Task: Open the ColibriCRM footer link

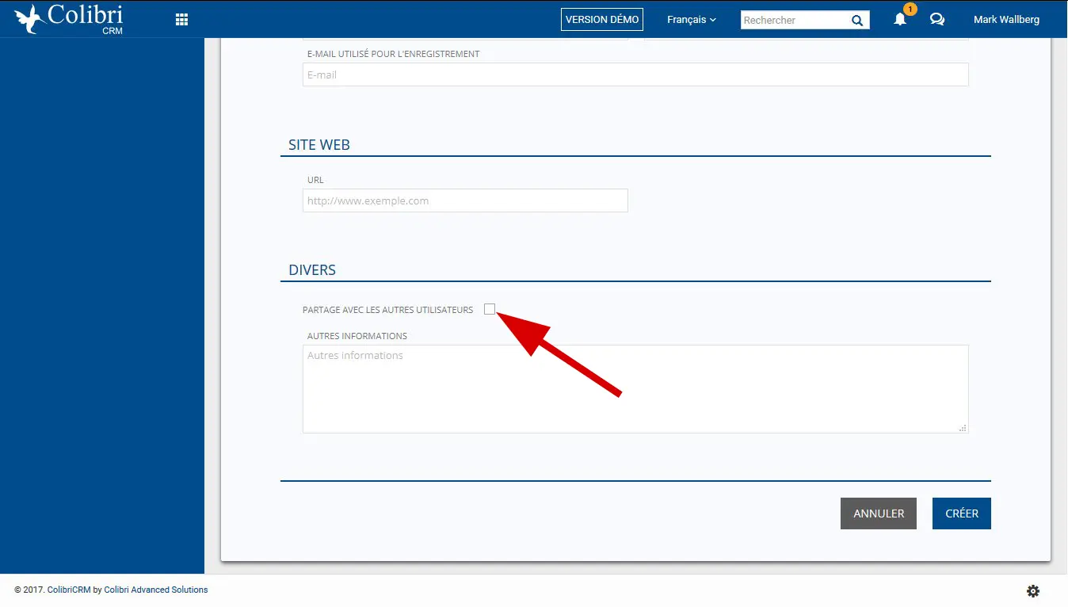Action: tap(69, 590)
